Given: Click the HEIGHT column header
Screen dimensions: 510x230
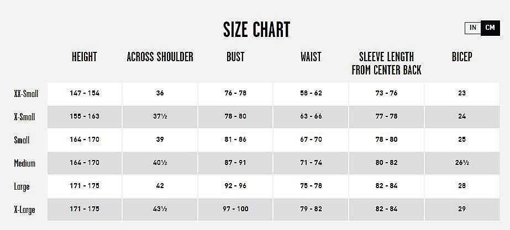Looking at the screenshot, I should (x=84, y=57).
